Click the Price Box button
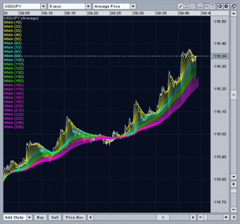The height and width of the screenshot is (224, 240). [74, 217]
